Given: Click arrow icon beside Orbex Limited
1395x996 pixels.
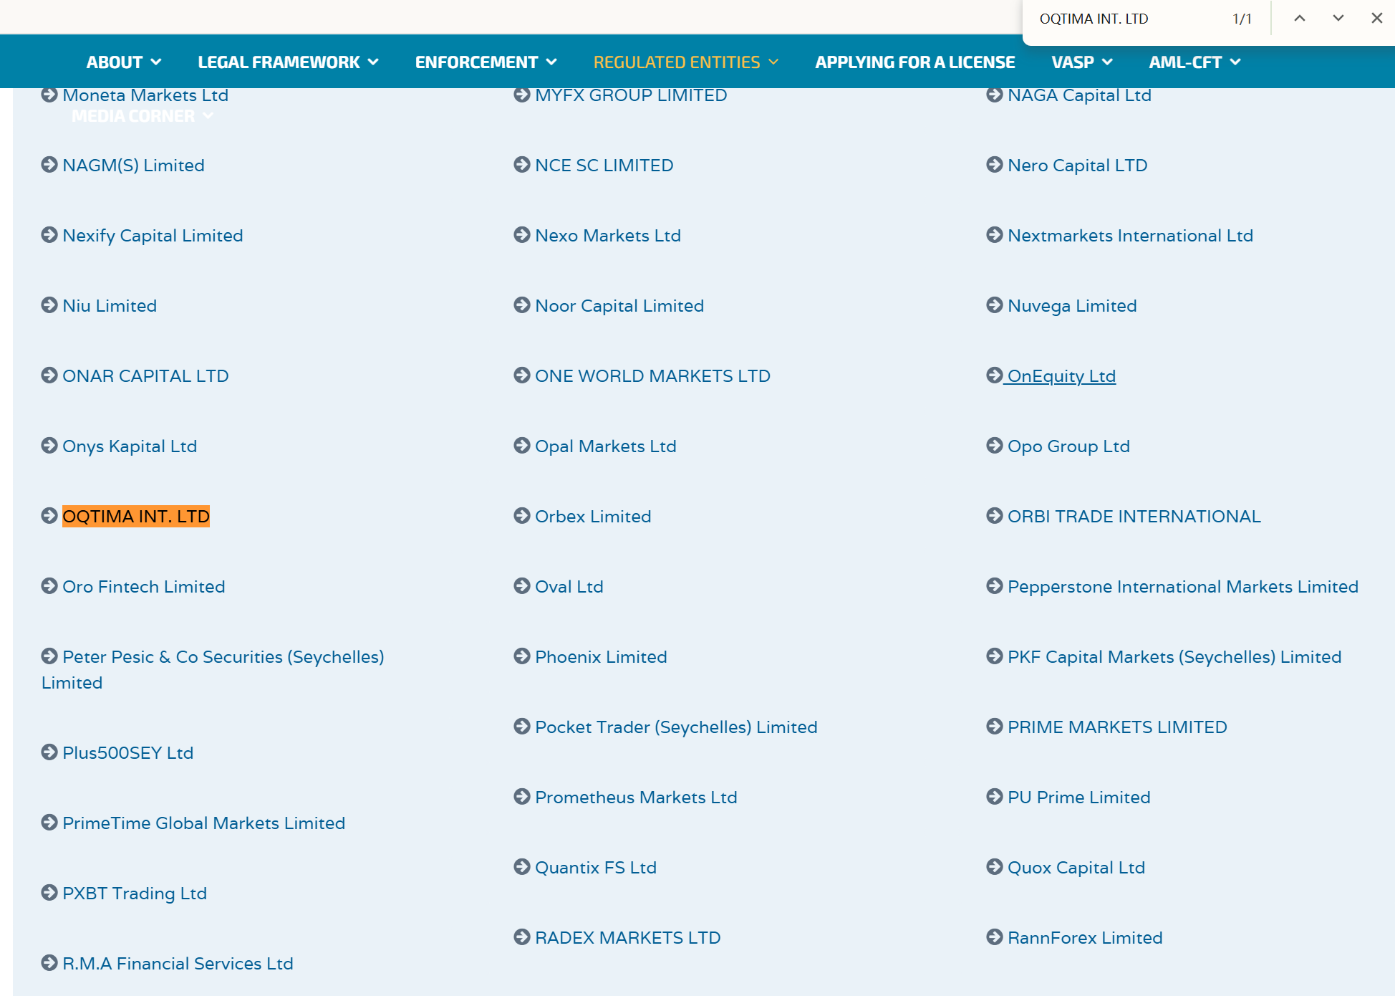Looking at the screenshot, I should coord(522,516).
